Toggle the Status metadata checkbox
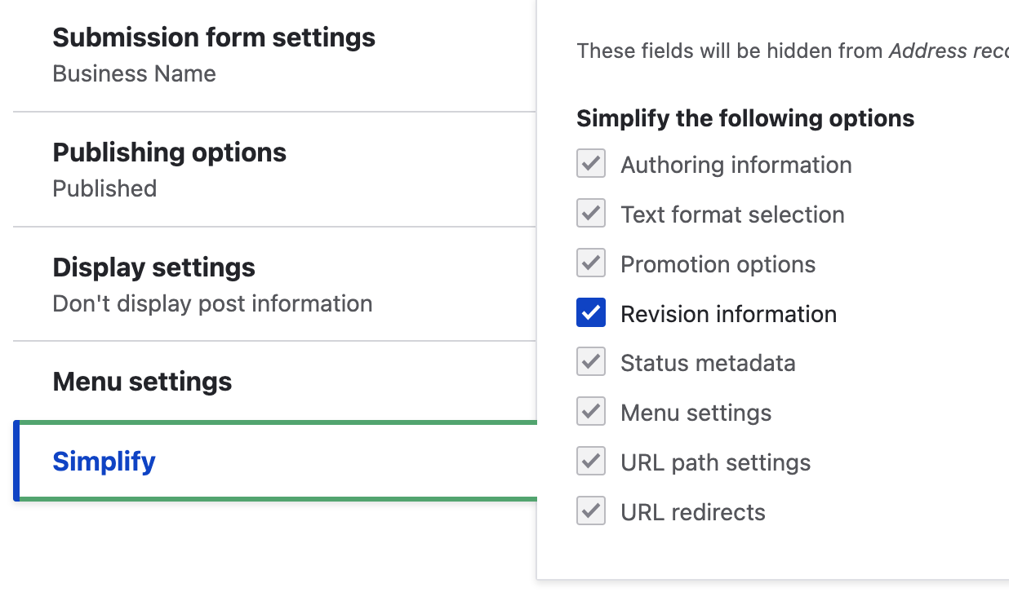Image resolution: width=1009 pixels, height=610 pixels. pyautogui.click(x=591, y=363)
